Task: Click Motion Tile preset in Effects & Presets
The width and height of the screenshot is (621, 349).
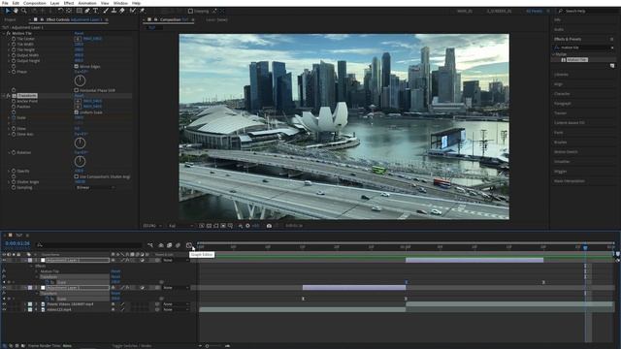Action: click(x=576, y=60)
